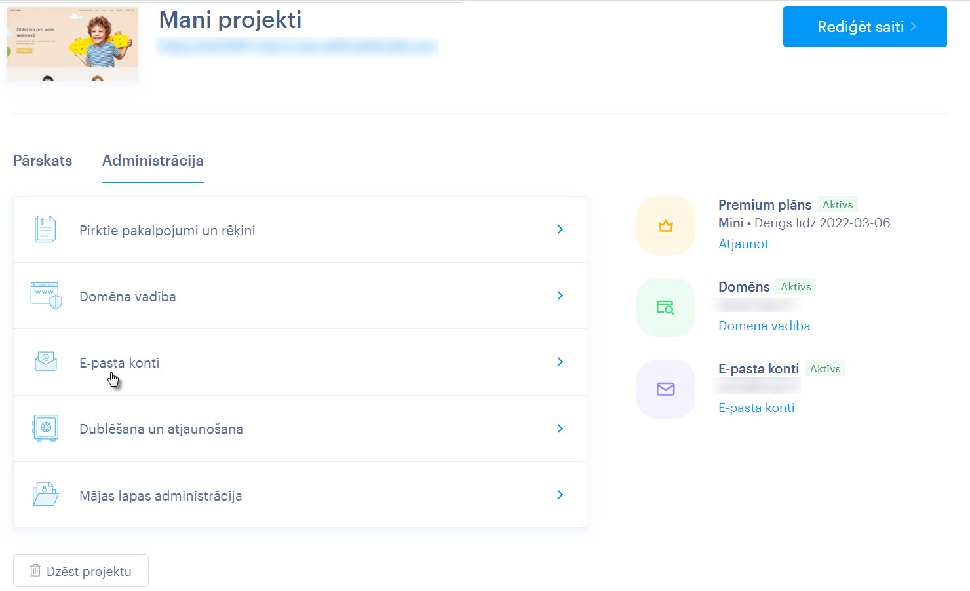This screenshot has height=591, width=970.
Task: Open Mājas lapas administrācija text
Action: pyautogui.click(x=161, y=496)
